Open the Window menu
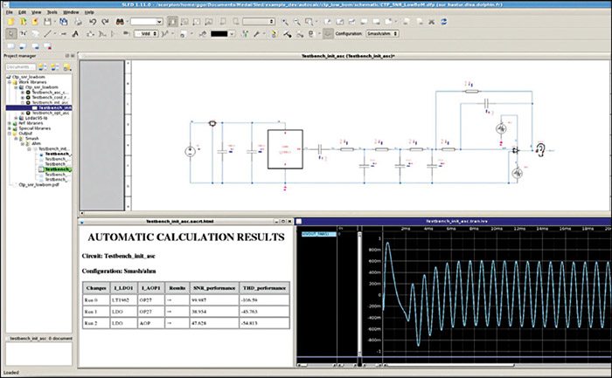Viewport: 612px width, 378px height. point(71,12)
